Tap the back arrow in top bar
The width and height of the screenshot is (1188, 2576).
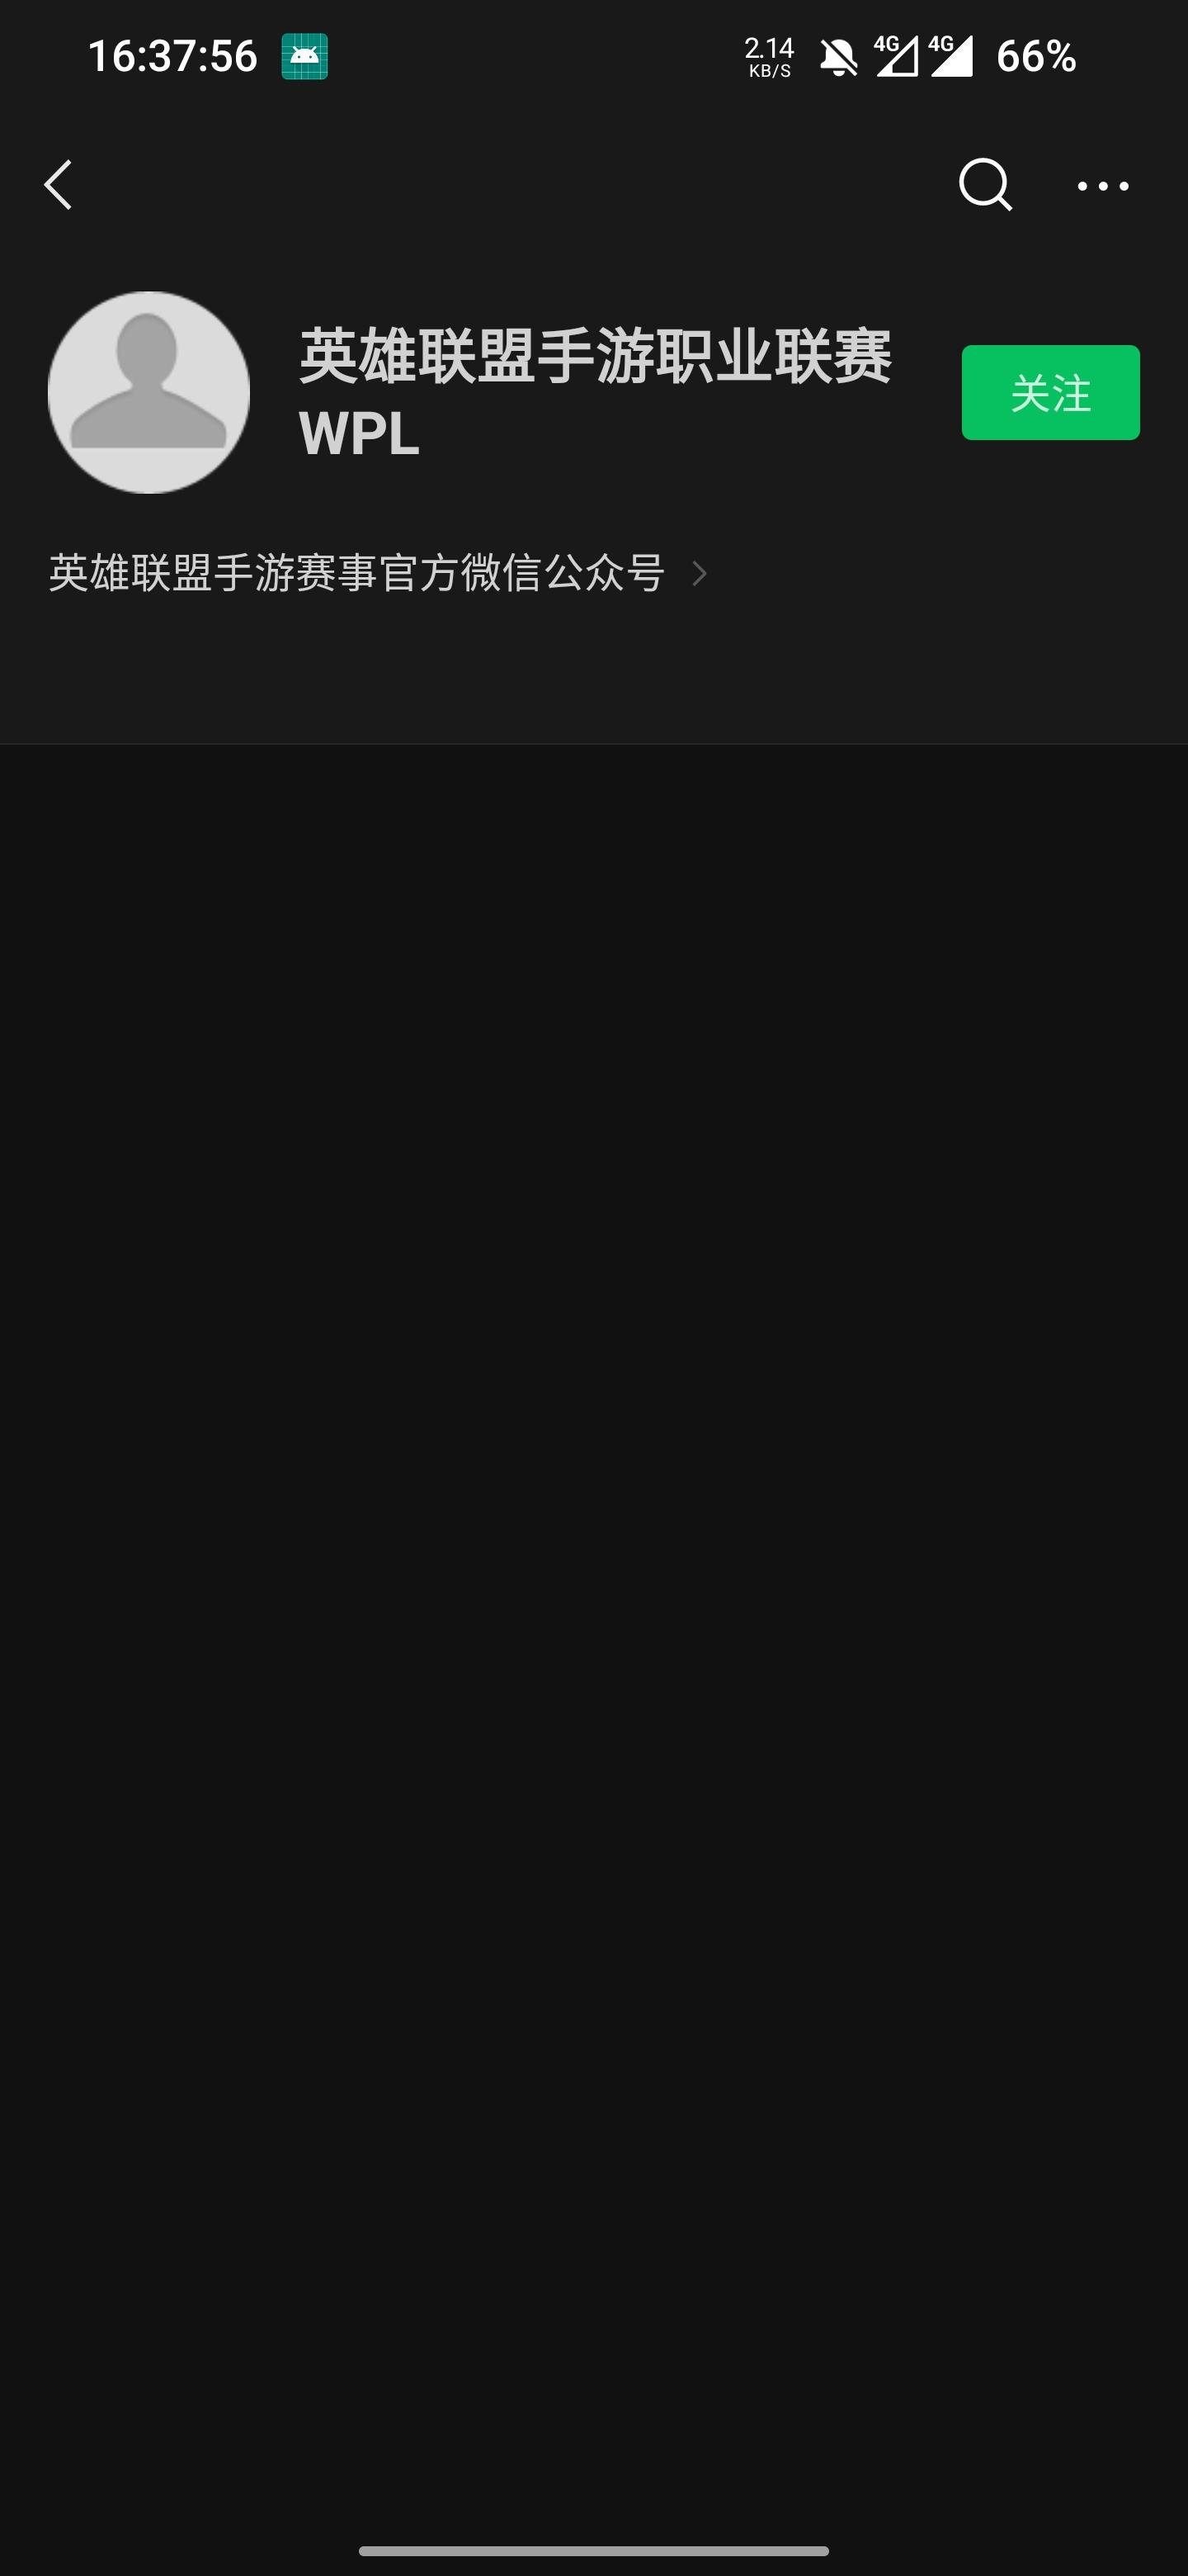tap(58, 185)
